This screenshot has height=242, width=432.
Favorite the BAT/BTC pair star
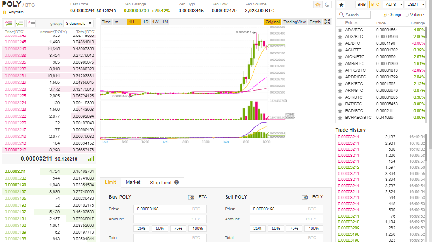[340, 104]
